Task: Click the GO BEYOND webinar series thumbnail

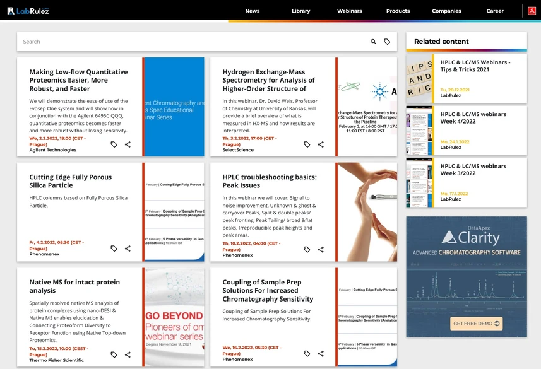Action: pyautogui.click(x=174, y=317)
